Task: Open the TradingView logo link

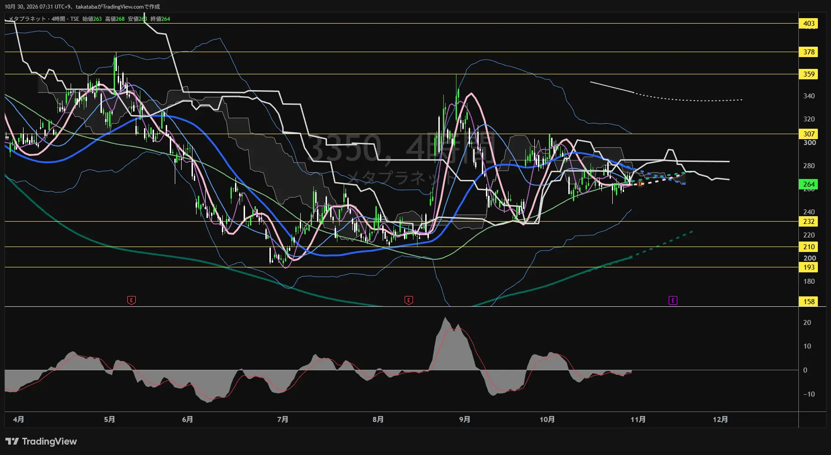Action: pyautogui.click(x=41, y=441)
